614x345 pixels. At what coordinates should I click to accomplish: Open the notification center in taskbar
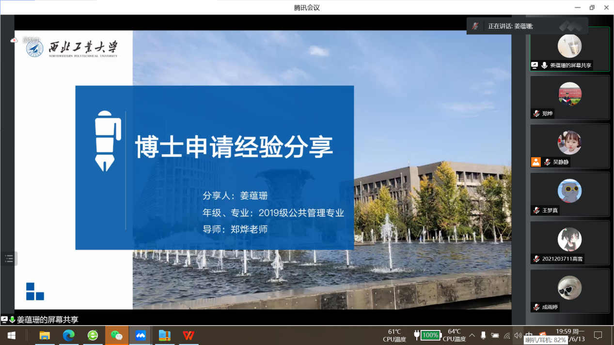tap(598, 335)
